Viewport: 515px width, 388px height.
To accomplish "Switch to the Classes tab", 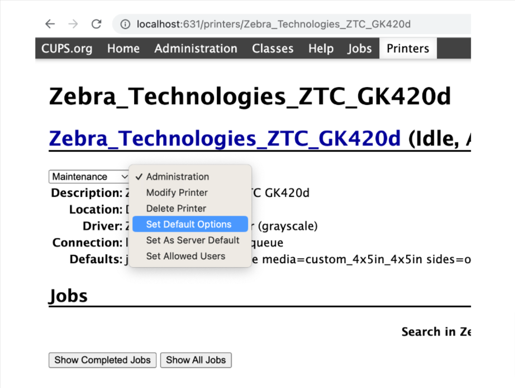I will pyautogui.click(x=273, y=48).
